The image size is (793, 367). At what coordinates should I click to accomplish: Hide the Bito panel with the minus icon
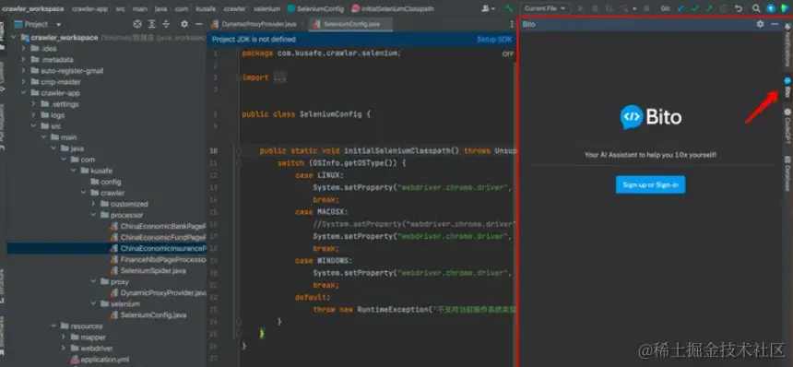point(775,24)
